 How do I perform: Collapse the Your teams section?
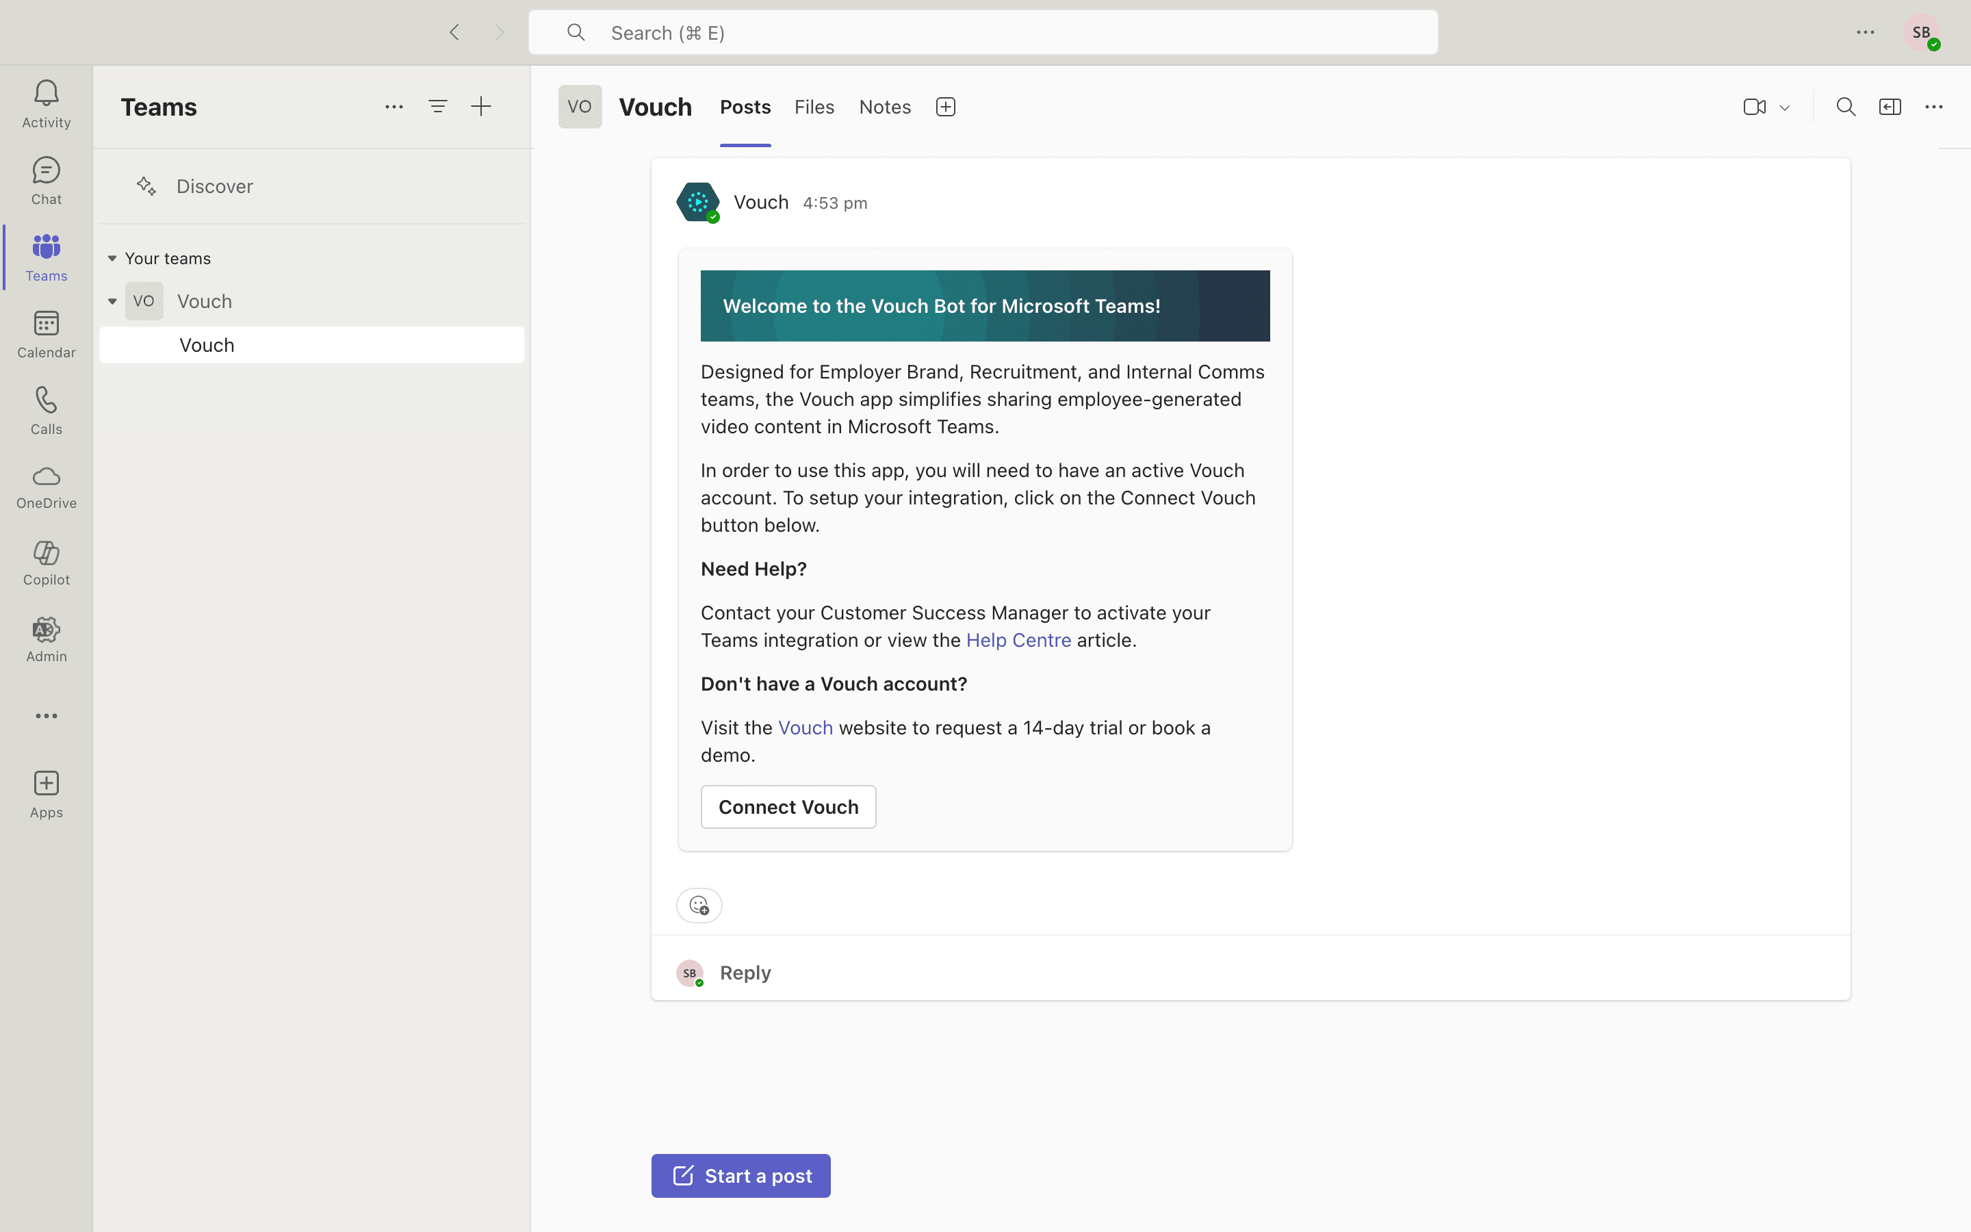[x=112, y=258]
